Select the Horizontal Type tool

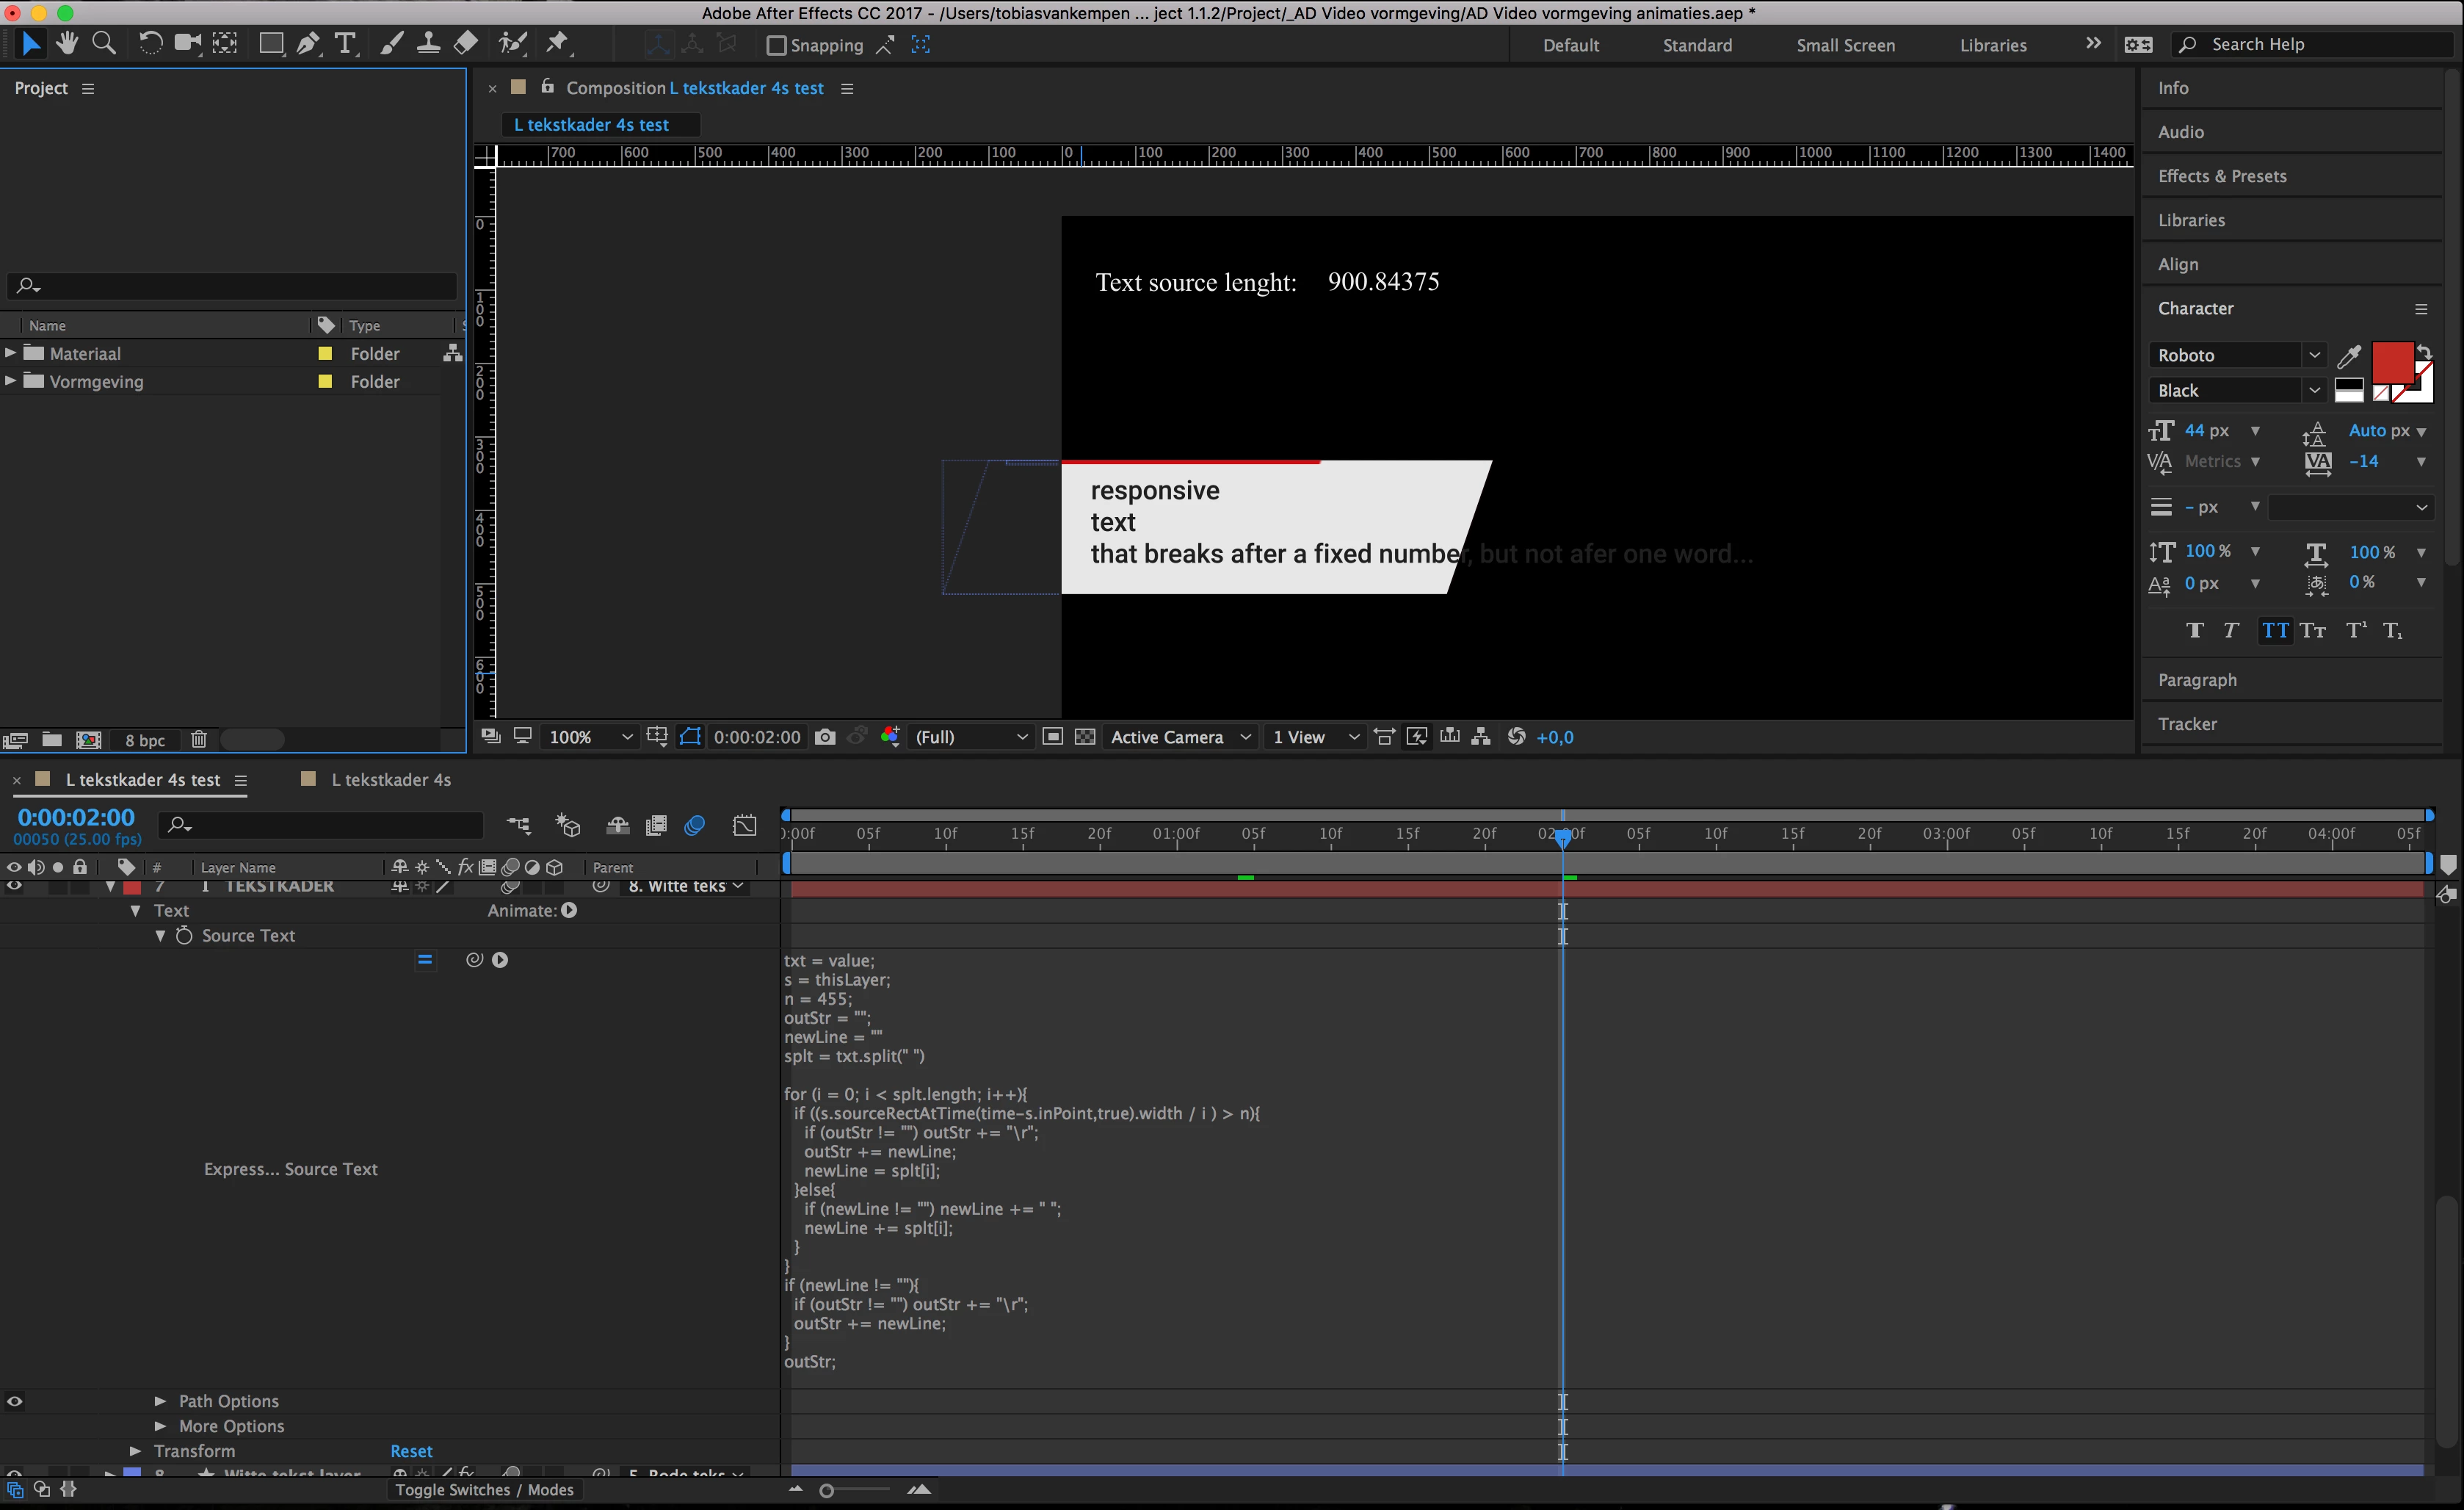(x=345, y=44)
